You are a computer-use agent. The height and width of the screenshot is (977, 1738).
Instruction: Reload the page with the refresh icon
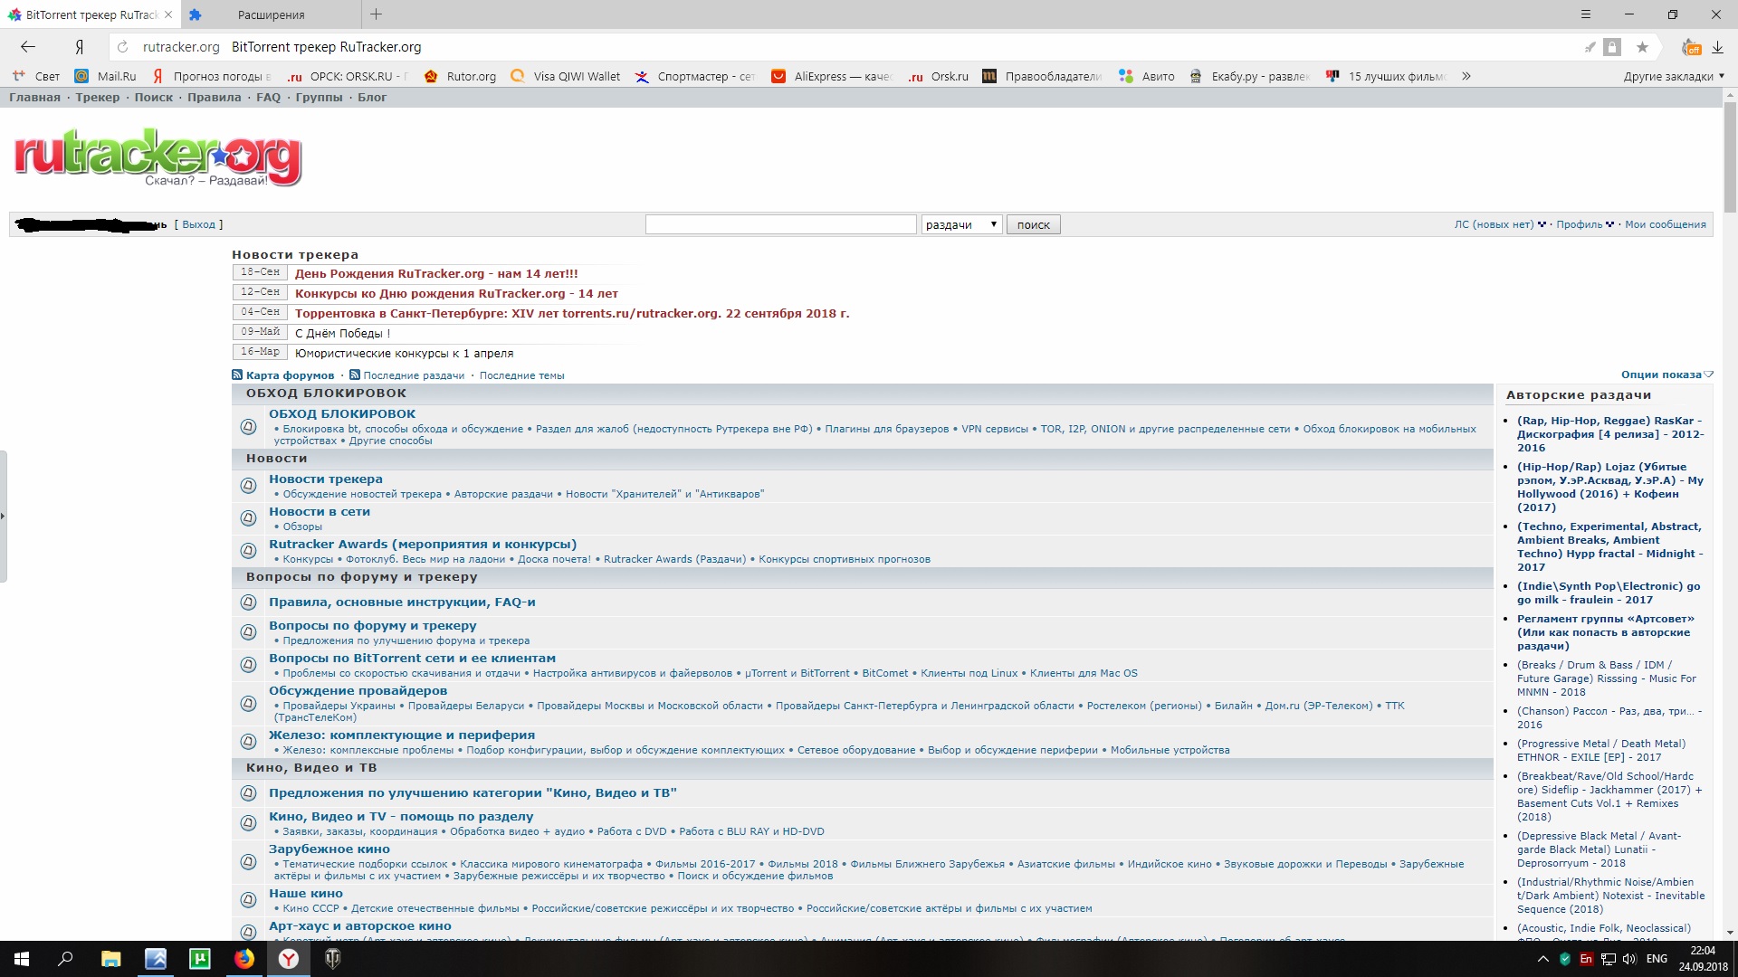point(122,47)
